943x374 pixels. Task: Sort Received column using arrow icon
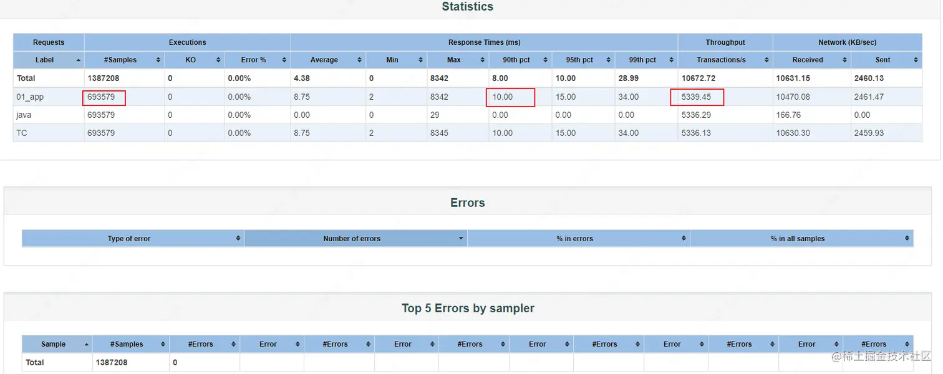pos(844,60)
